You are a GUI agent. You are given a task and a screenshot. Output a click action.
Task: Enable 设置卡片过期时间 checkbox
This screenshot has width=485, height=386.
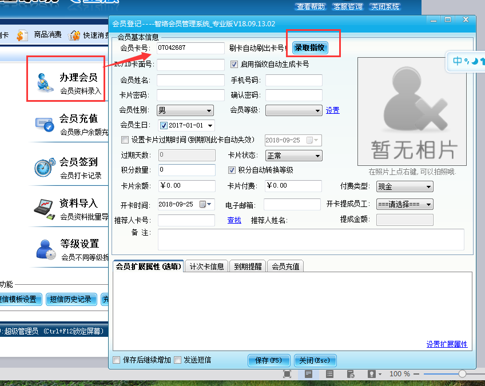(x=124, y=140)
